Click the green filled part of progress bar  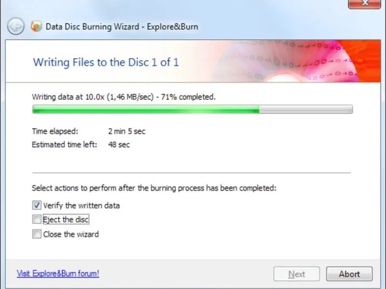(x=146, y=109)
